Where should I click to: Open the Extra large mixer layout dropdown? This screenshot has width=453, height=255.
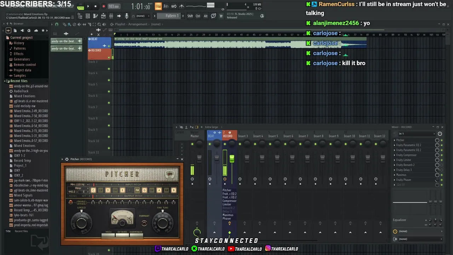click(211, 127)
